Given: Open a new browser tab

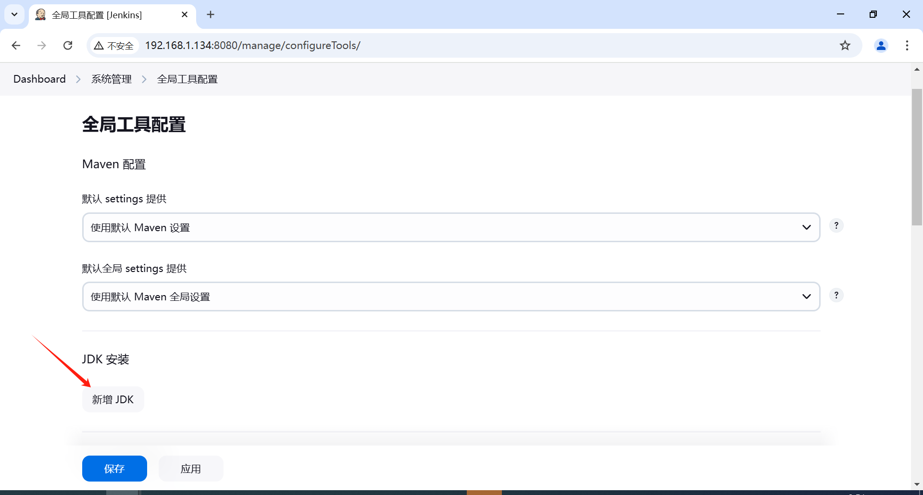Looking at the screenshot, I should (211, 14).
